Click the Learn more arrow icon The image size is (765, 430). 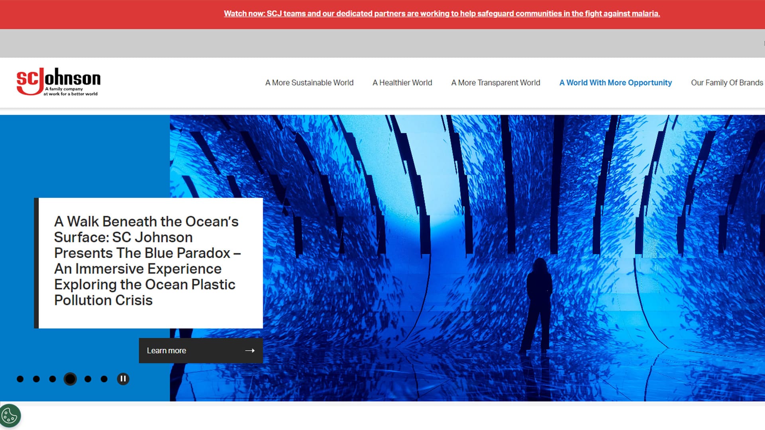250,351
